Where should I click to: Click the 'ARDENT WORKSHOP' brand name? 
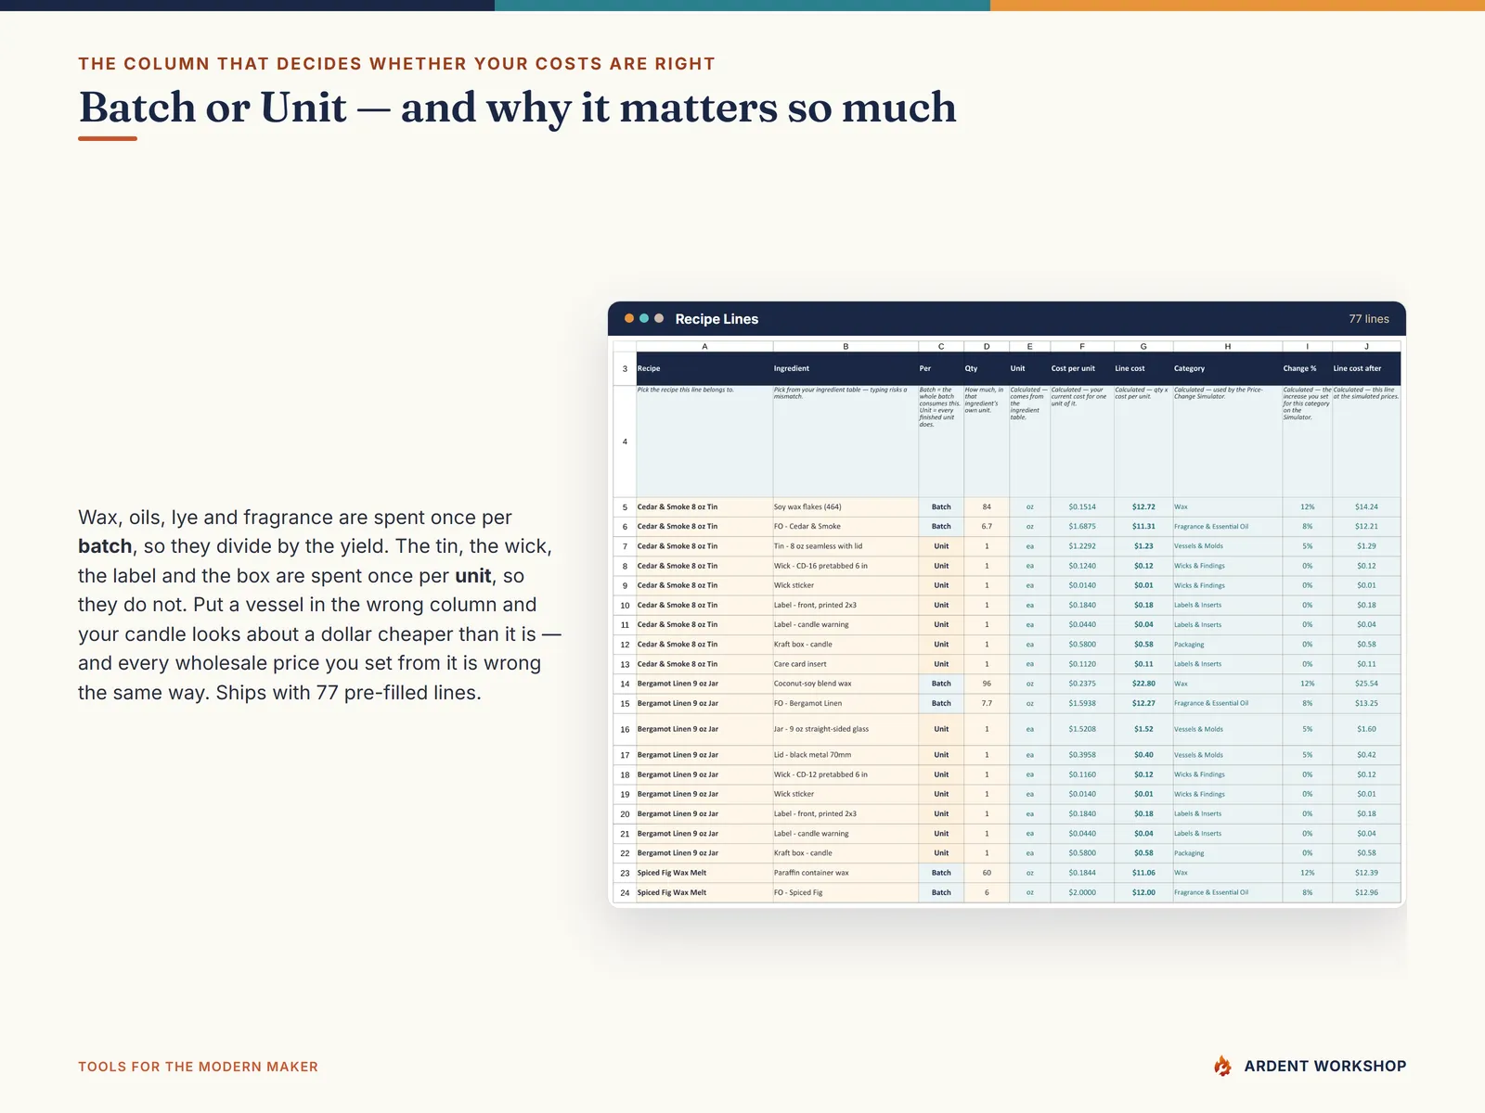coord(1325,1067)
